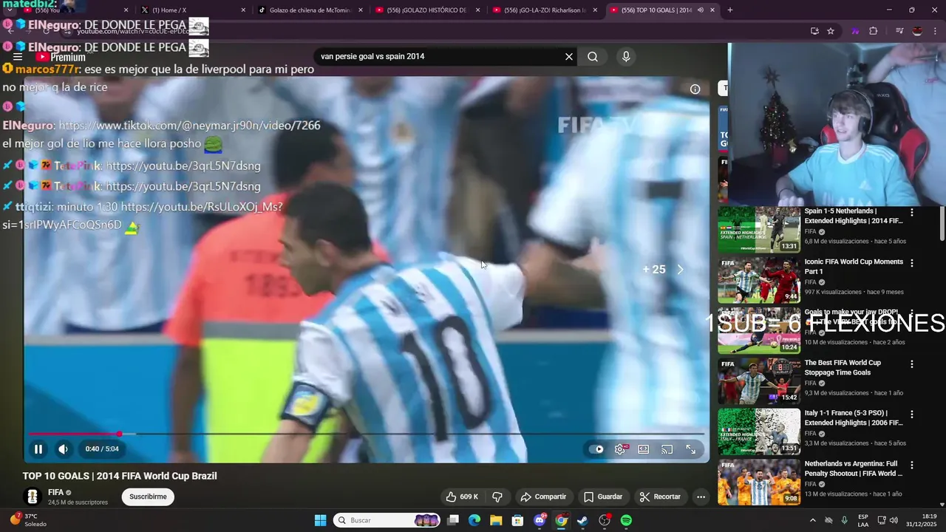Open the ESP LAA language switcher

click(863, 520)
